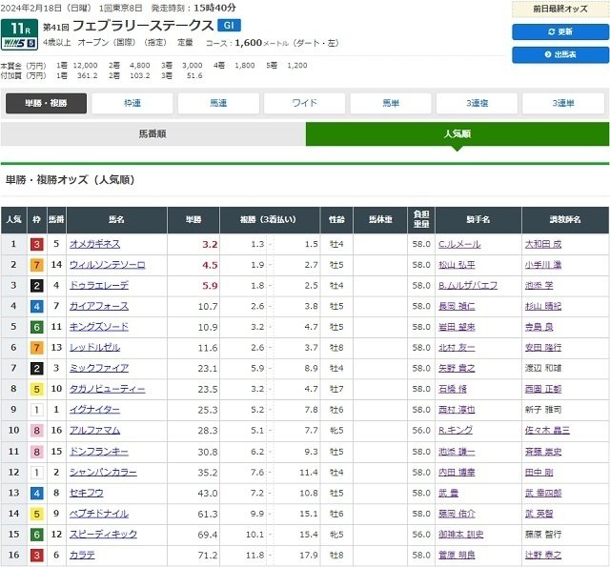Open jockey link 北村 友一

(457, 347)
